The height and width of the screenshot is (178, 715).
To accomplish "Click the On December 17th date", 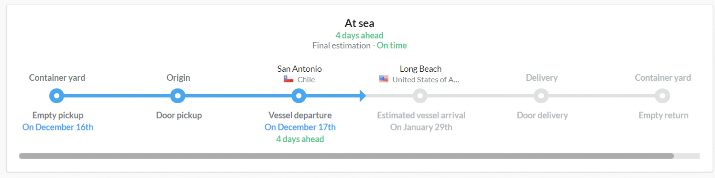I will coord(300,127).
